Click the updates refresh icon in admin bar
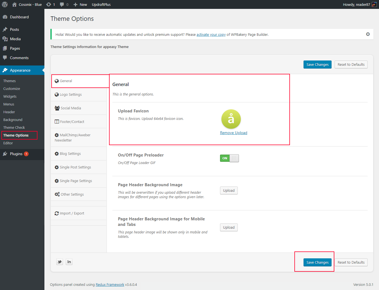The width and height of the screenshot is (379, 290). pos(49,4)
